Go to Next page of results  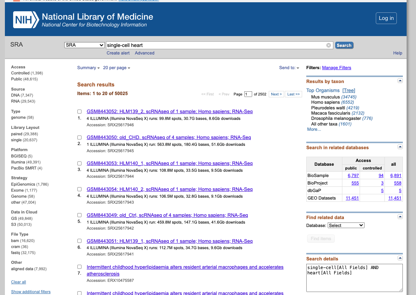276,94
